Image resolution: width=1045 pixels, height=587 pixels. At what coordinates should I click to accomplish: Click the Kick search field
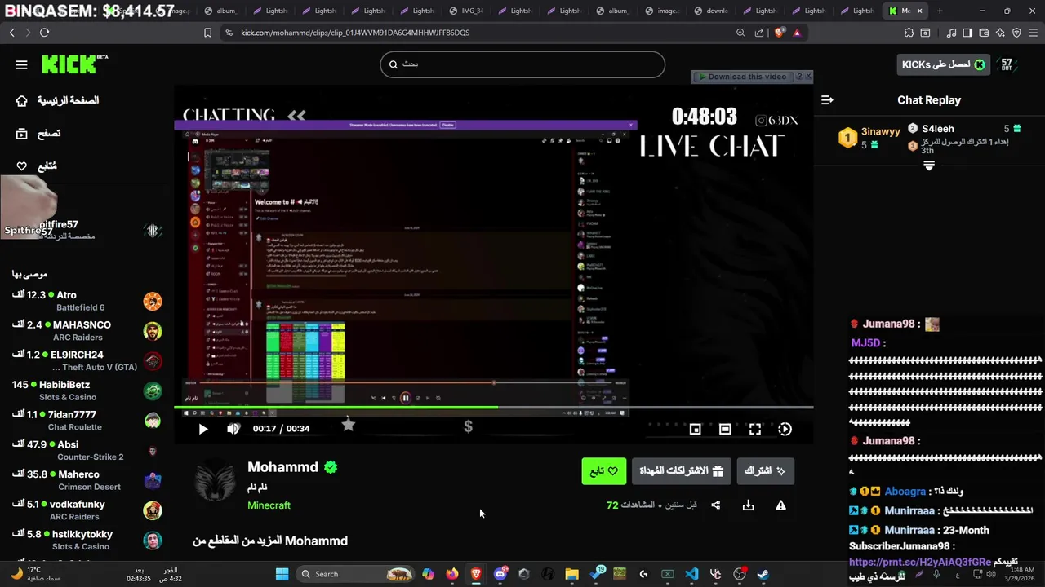tap(522, 64)
